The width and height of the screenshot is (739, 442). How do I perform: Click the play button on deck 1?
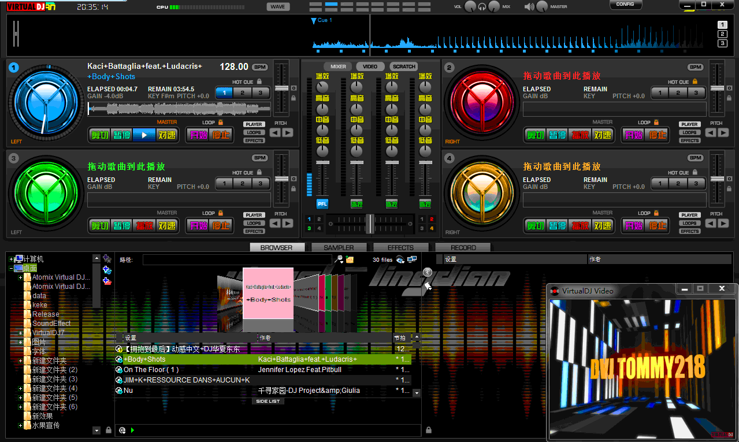click(144, 135)
